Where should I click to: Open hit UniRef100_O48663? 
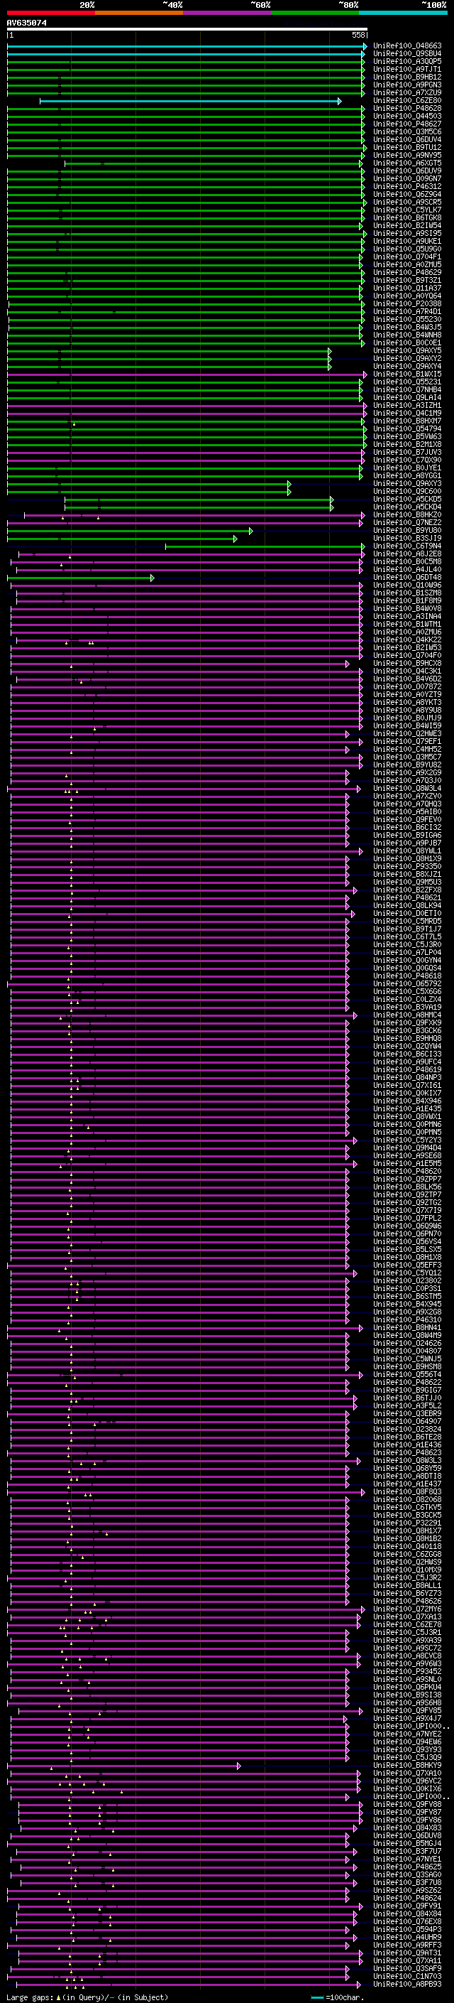(x=407, y=46)
